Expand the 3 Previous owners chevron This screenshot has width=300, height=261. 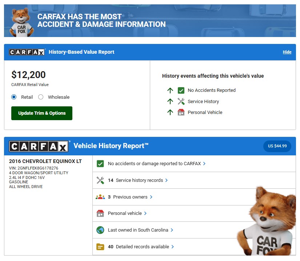(x=151, y=197)
